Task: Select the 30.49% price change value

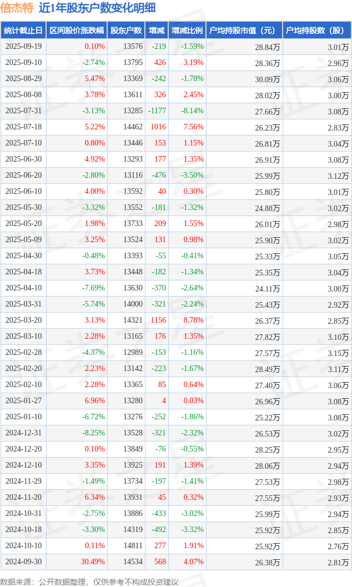Action: tap(93, 562)
